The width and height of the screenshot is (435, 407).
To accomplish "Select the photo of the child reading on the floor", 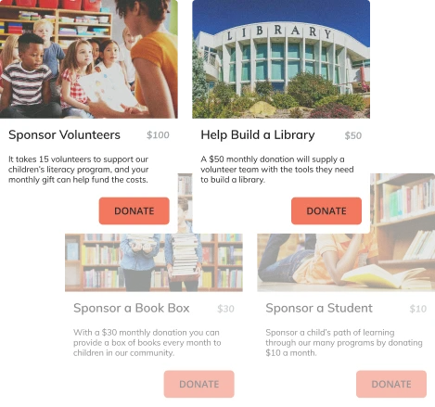I will 346,262.
